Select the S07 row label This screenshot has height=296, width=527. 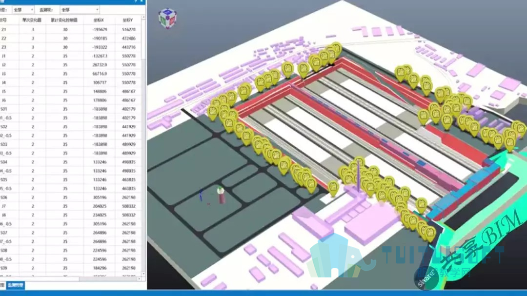click(x=4, y=233)
